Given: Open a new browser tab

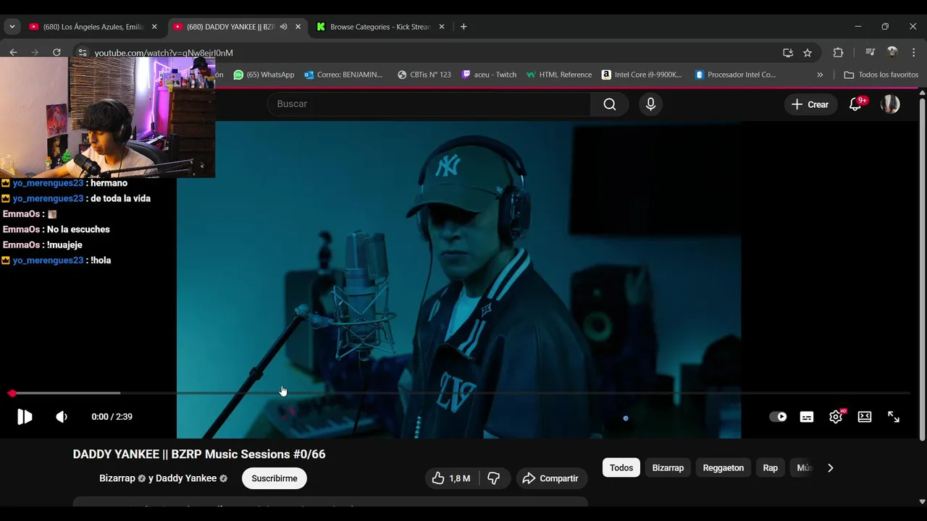Looking at the screenshot, I should [463, 27].
